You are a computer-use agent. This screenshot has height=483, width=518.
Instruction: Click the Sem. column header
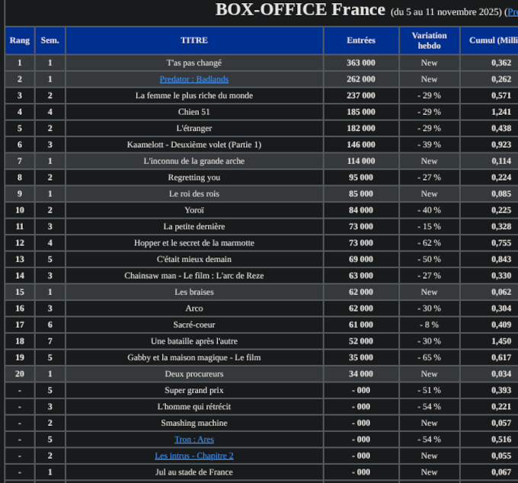50,40
